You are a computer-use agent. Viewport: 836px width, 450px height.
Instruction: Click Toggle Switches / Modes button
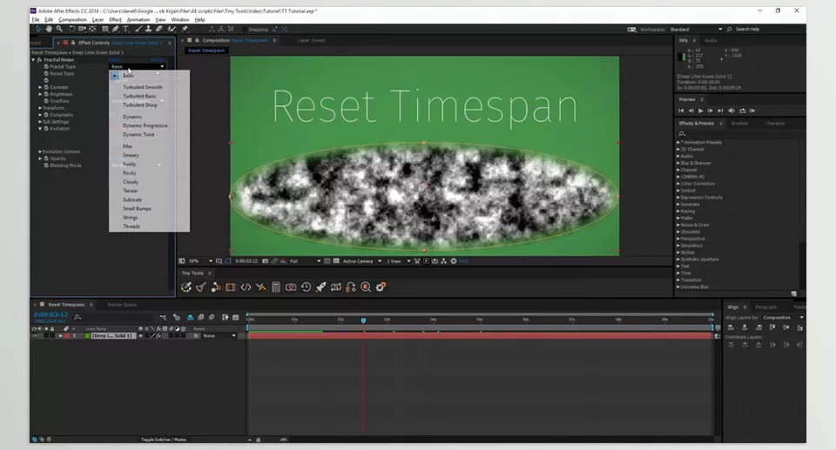pyautogui.click(x=164, y=440)
